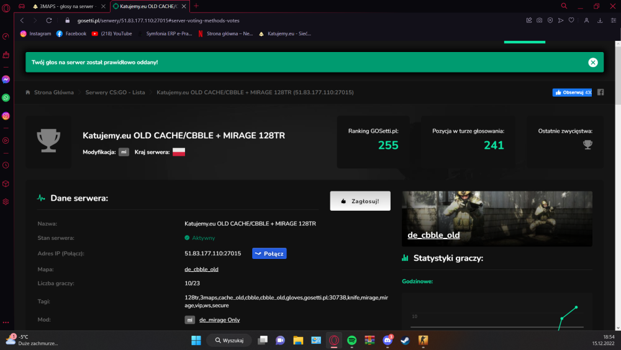Click the Facebook icon next to Obserwuj
The image size is (621, 350).
pyautogui.click(x=601, y=92)
